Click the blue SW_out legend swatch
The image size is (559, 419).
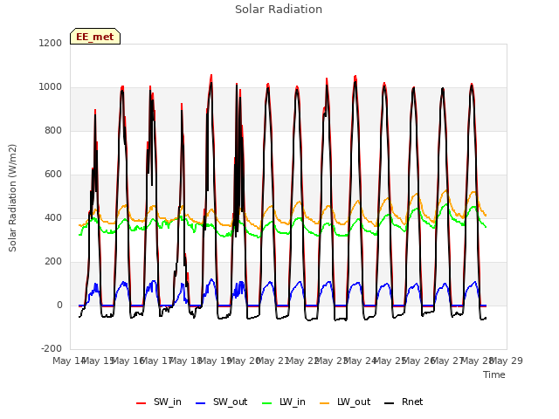pyautogui.click(x=201, y=403)
